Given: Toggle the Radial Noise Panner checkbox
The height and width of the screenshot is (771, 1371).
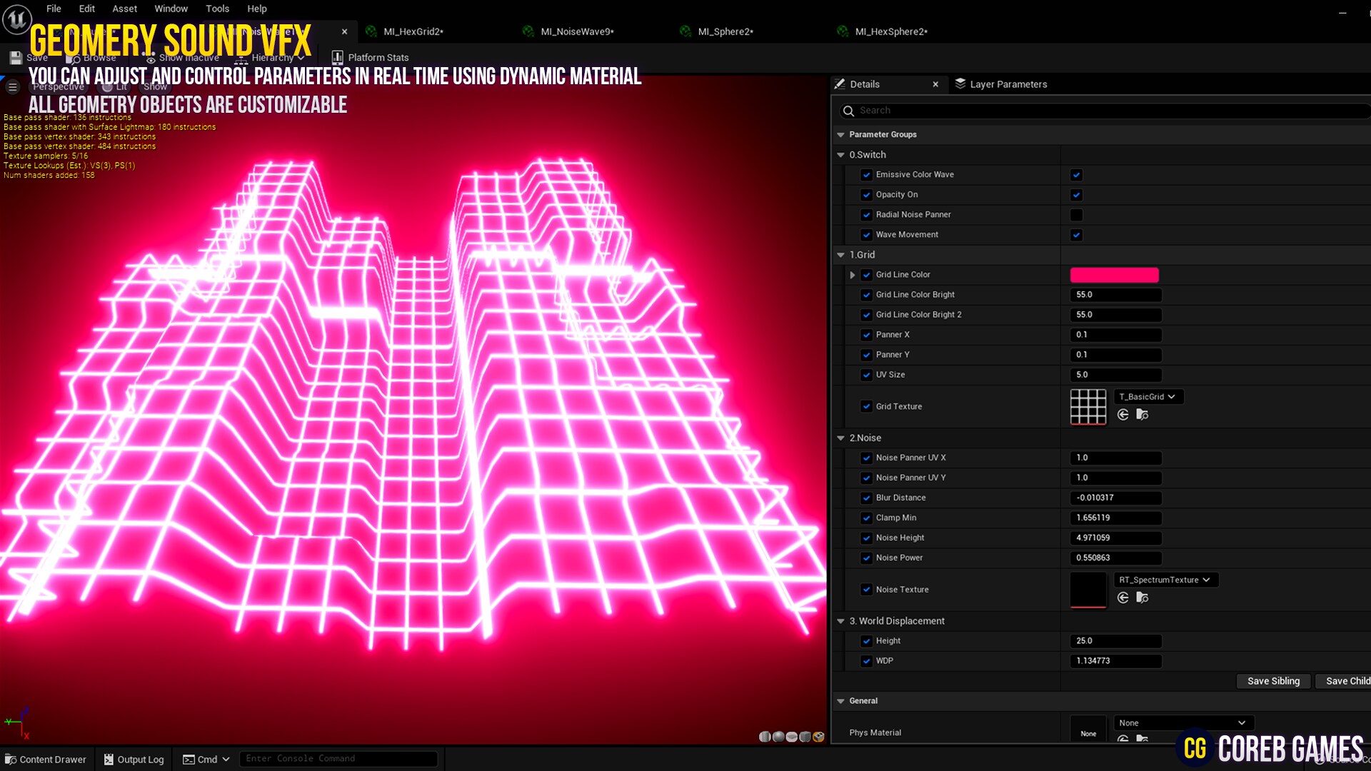Looking at the screenshot, I should point(1076,214).
